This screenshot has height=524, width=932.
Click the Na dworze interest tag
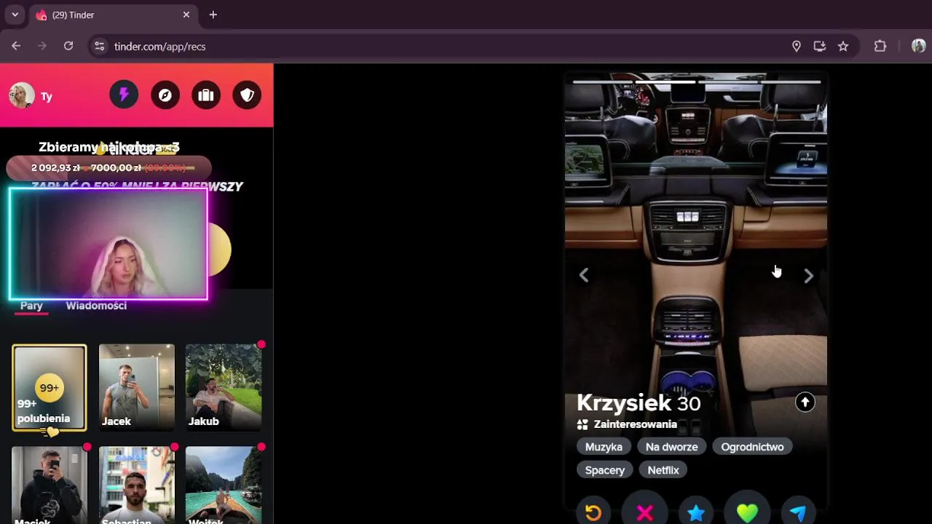[671, 447]
